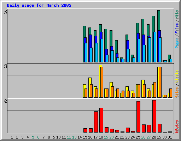Click the red KBytes bar for day 17
The image size is (181, 141).
(96, 122)
